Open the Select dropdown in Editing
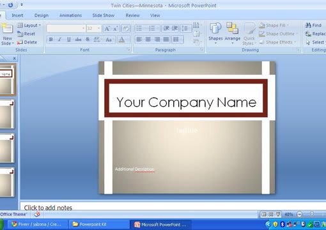This screenshot has height=230, width=326. [315, 42]
